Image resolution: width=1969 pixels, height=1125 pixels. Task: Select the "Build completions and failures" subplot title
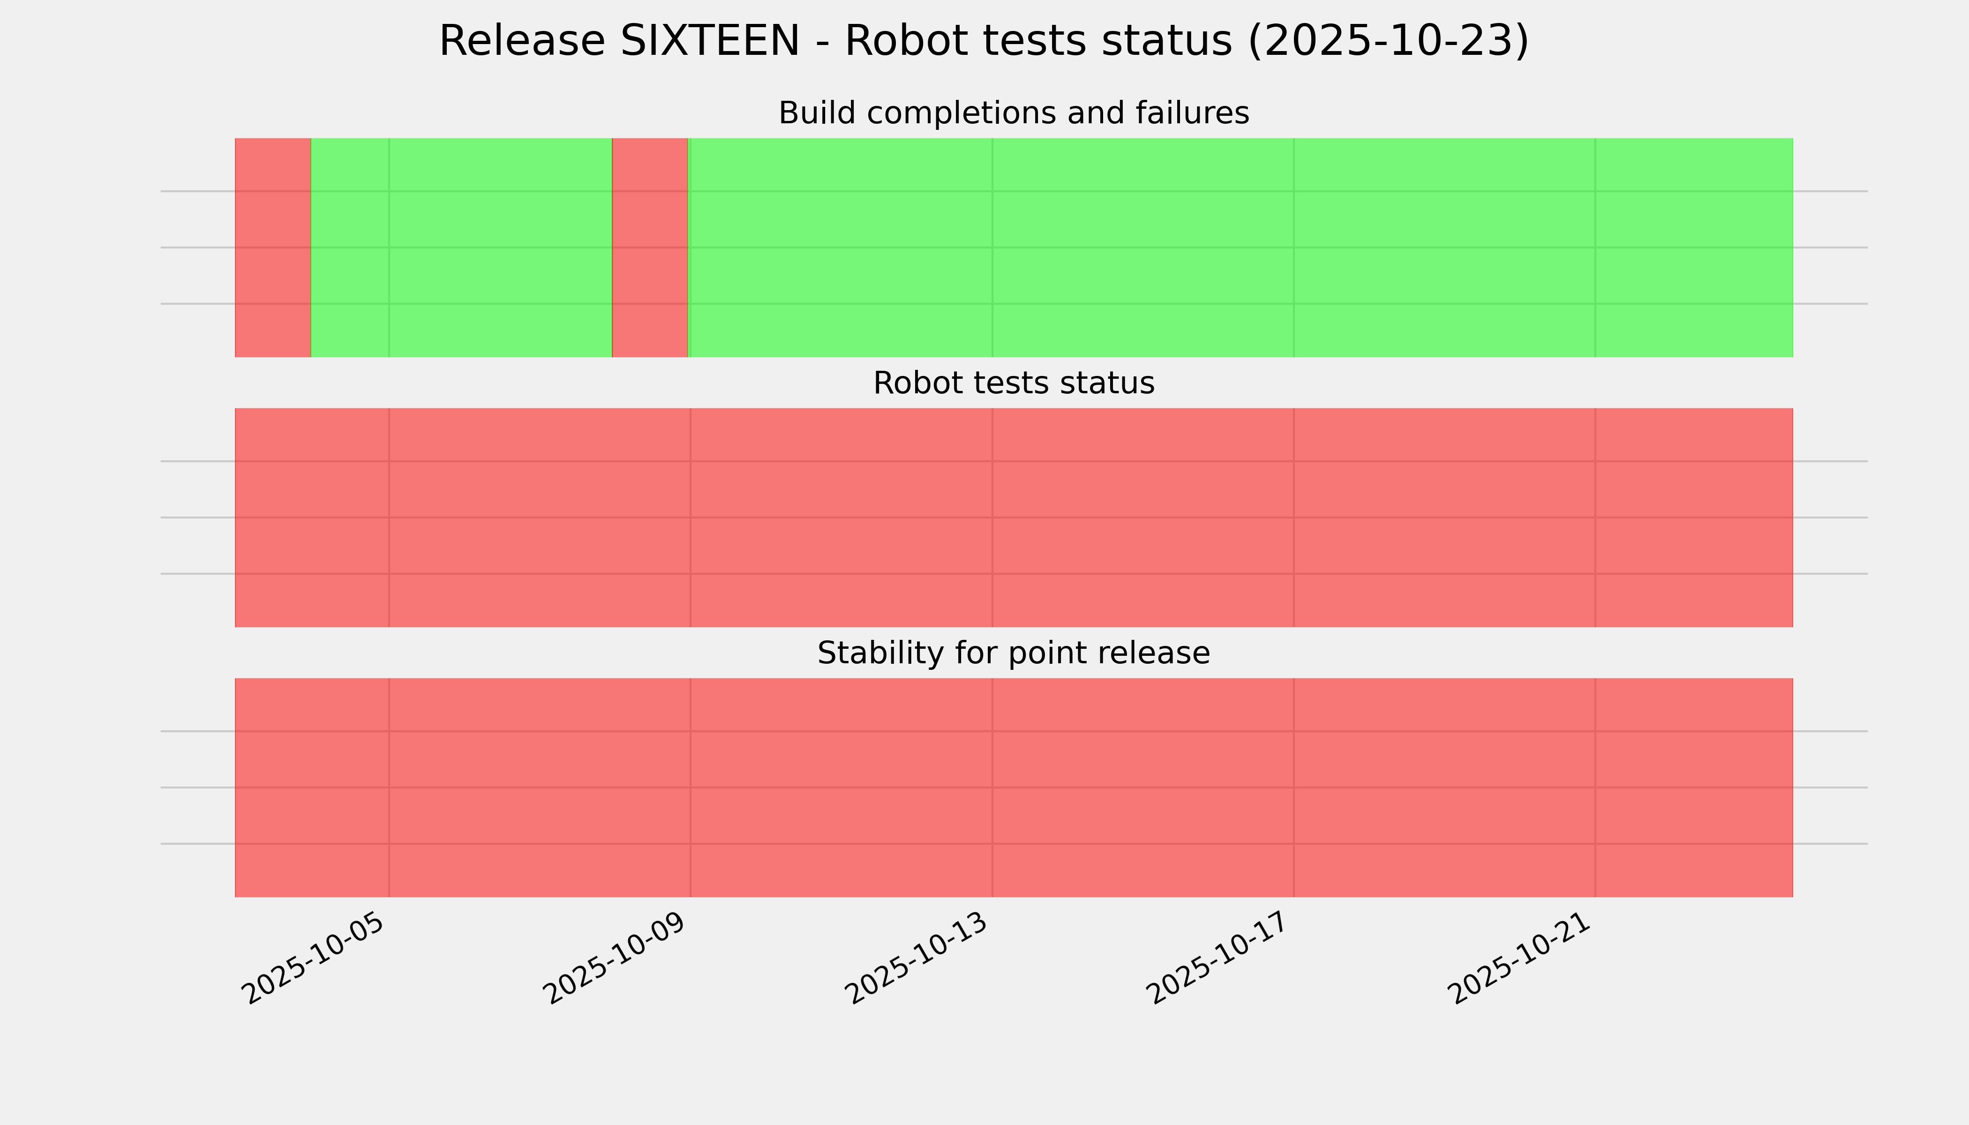point(1013,113)
